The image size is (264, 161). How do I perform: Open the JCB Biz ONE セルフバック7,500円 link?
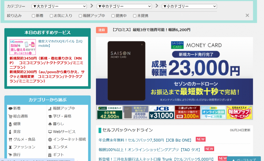[145, 140]
